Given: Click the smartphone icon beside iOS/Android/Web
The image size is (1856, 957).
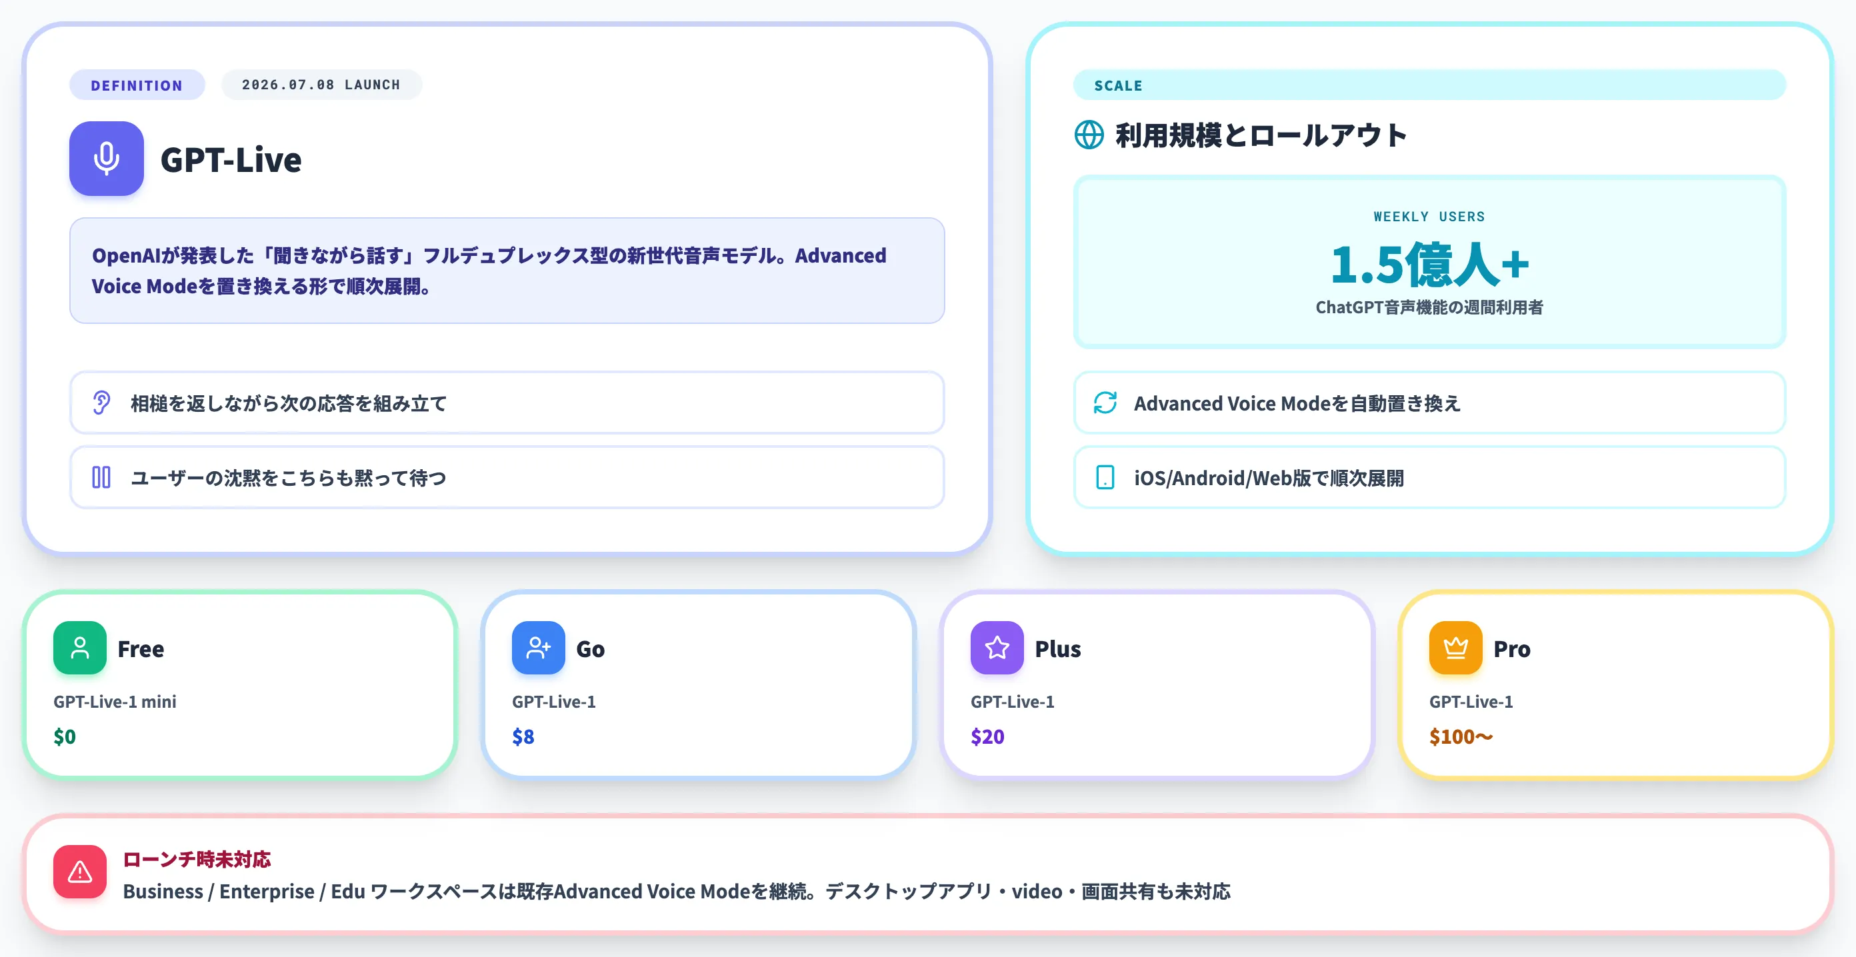Looking at the screenshot, I should coord(1105,477).
